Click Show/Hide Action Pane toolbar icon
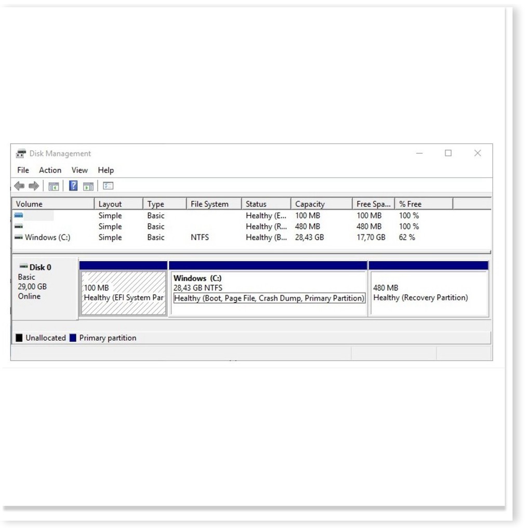This screenshot has width=532, height=532. click(x=88, y=186)
